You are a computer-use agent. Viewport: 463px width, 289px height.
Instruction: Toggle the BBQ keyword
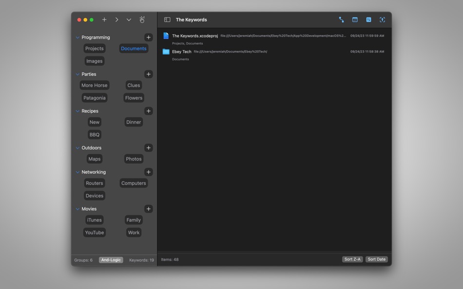point(95,135)
